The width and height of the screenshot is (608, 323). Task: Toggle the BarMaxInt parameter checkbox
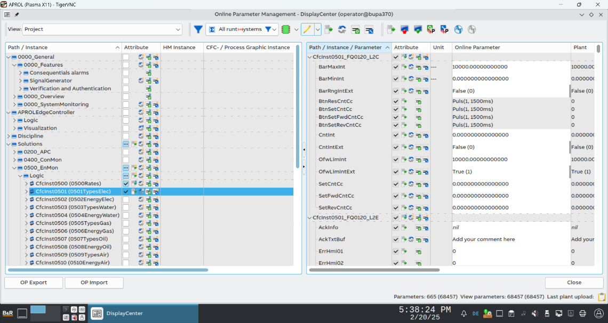[x=396, y=67]
